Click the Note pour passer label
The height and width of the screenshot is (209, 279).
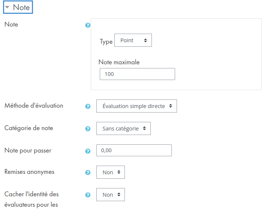click(28, 150)
